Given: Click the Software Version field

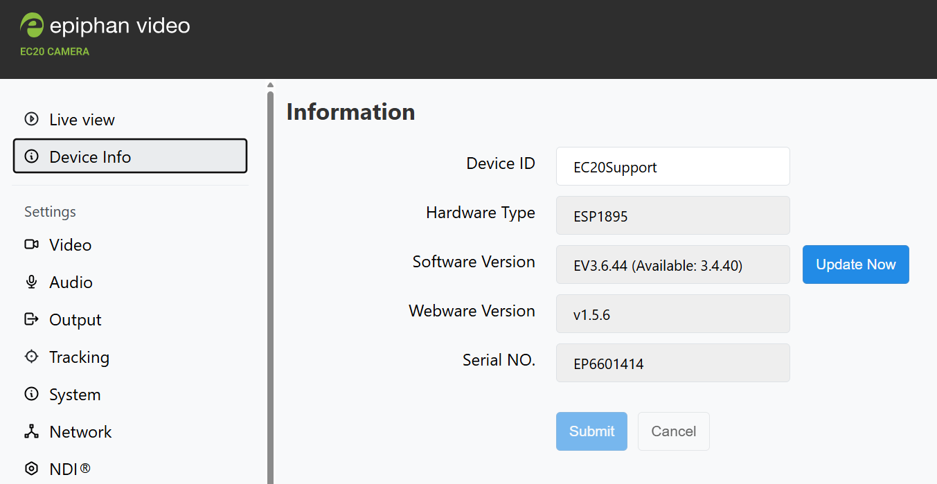Looking at the screenshot, I should [672, 265].
